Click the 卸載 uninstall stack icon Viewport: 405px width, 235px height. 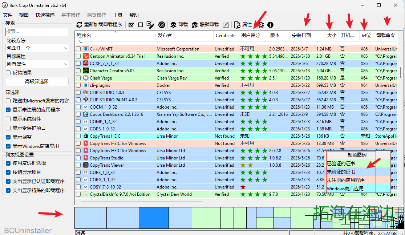point(173,25)
